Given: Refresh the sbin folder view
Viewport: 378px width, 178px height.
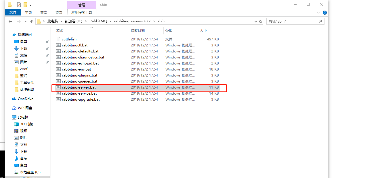Looking at the screenshot, I should coord(261,21).
